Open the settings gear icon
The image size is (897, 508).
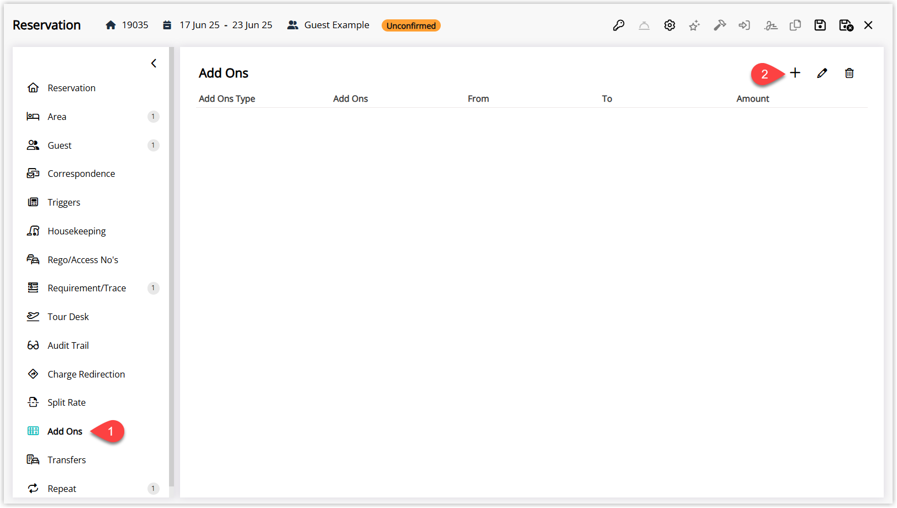point(669,25)
